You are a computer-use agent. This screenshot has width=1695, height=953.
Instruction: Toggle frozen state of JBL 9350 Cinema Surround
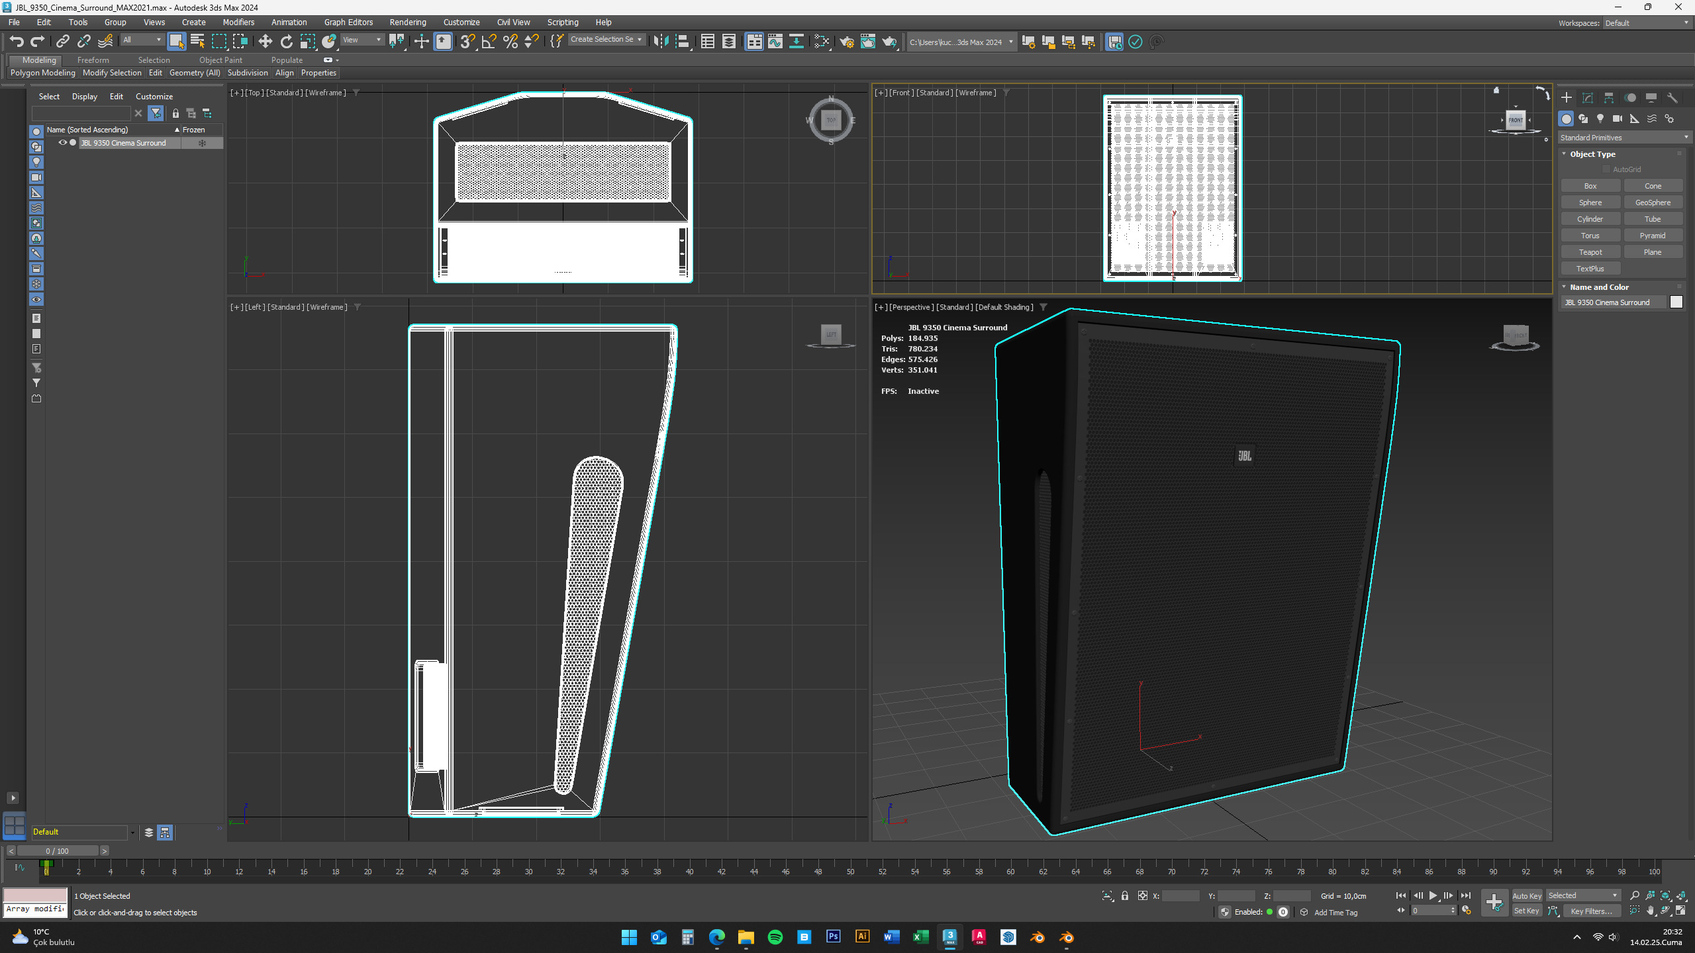203,143
